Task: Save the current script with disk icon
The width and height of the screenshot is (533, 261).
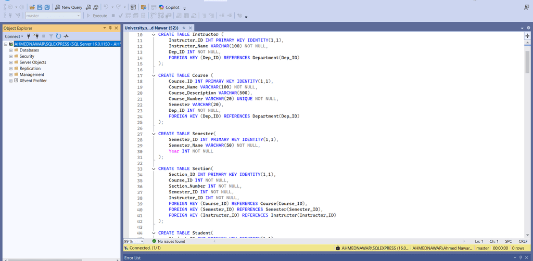Action: pyautogui.click(x=40, y=7)
